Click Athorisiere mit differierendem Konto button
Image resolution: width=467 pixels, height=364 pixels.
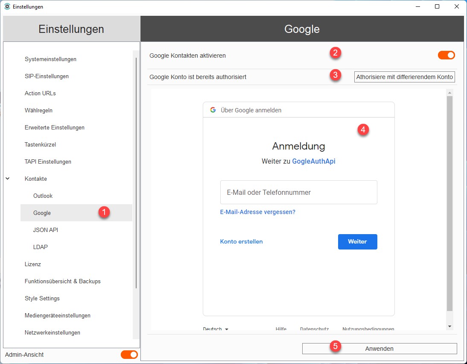tap(404, 77)
